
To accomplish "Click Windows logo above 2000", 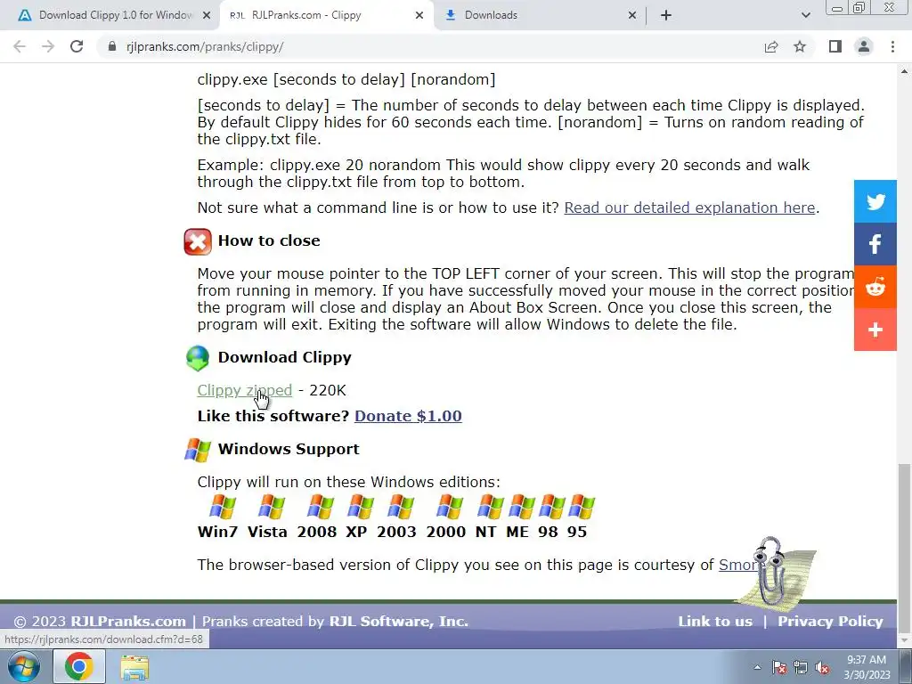I will point(450,507).
